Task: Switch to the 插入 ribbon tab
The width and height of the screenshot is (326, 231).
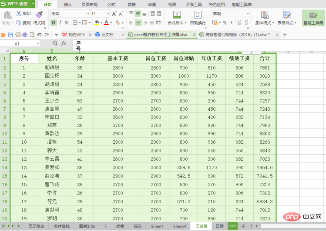Action: tap(68, 4)
